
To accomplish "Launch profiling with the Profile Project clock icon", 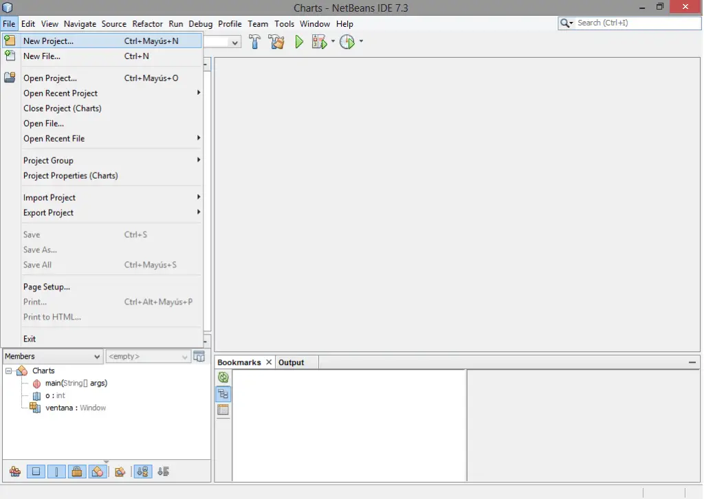I will [x=346, y=41].
